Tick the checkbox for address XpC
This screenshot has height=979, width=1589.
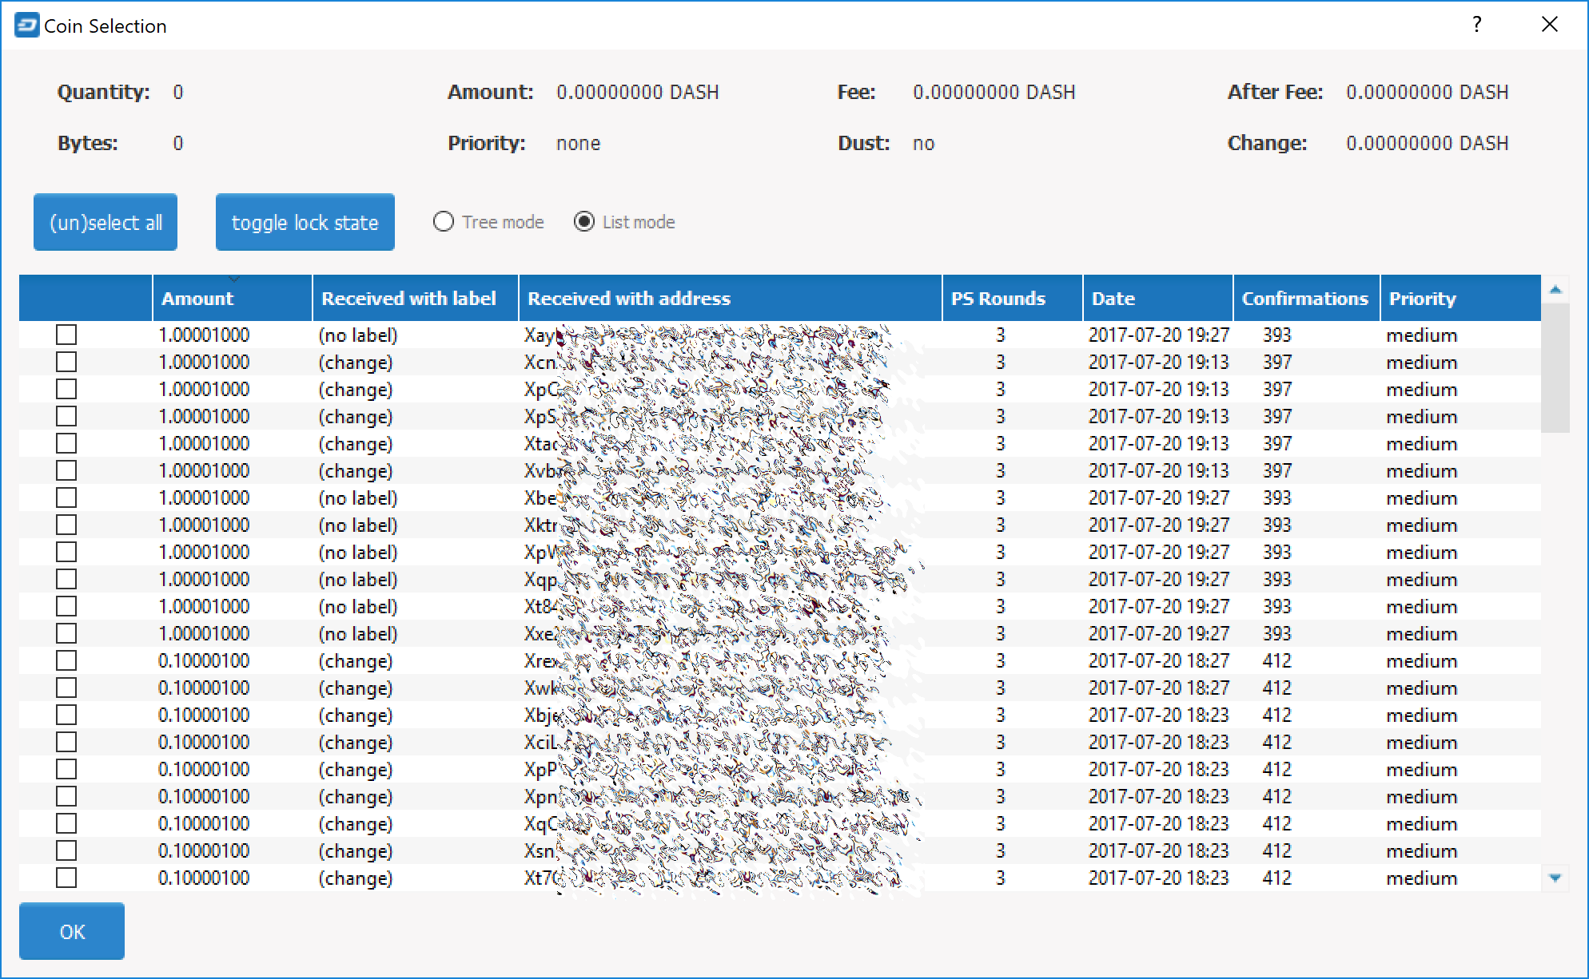[x=66, y=389]
